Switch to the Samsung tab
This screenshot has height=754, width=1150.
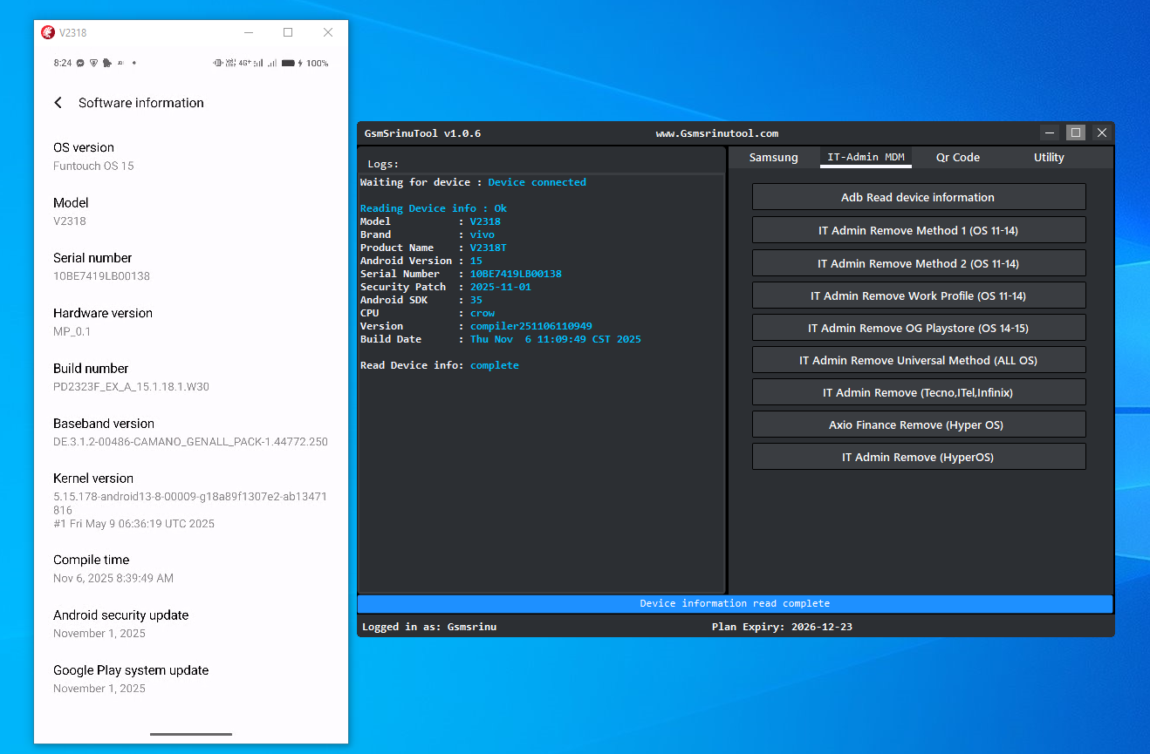click(x=773, y=158)
